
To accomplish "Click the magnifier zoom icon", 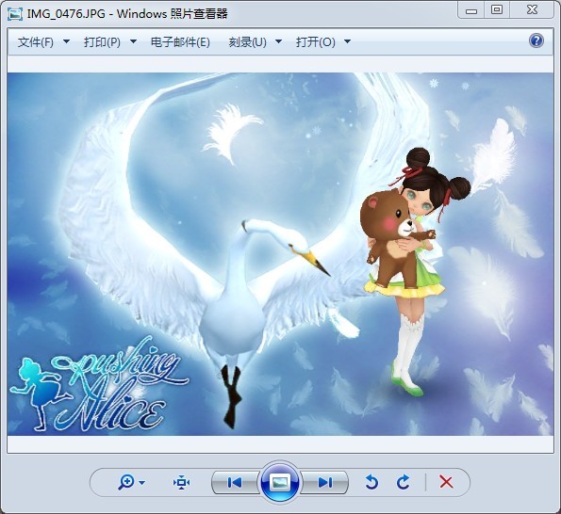I will tap(126, 483).
